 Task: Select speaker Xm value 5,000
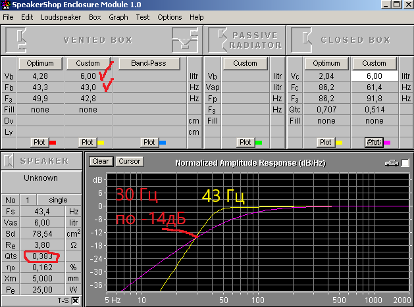coord(42,279)
